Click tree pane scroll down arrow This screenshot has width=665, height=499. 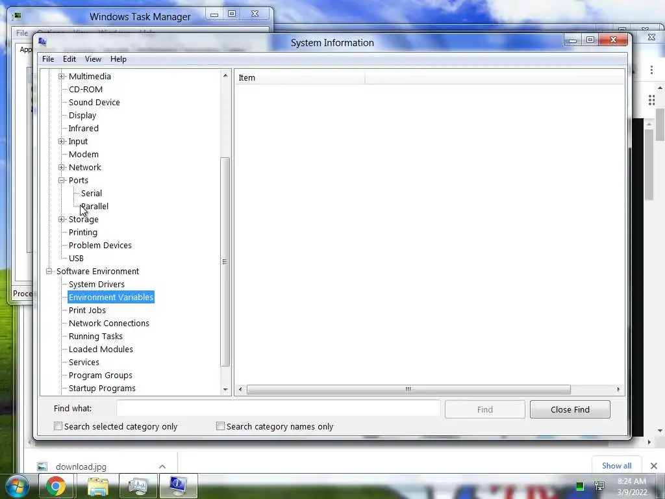(x=225, y=389)
